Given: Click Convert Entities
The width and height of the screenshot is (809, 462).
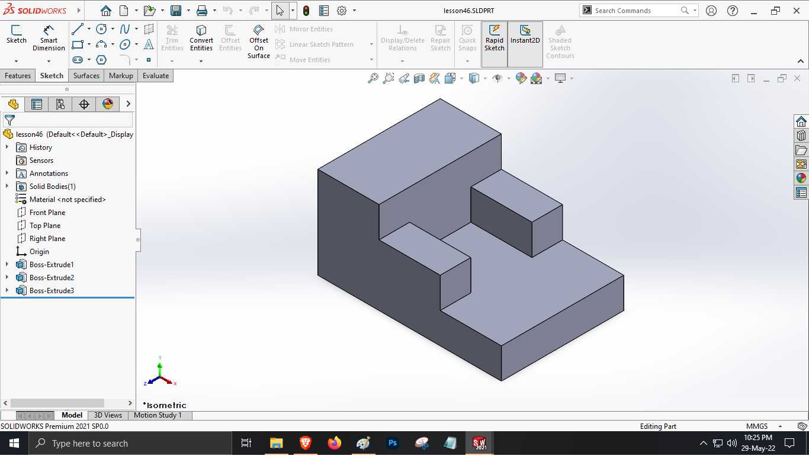Looking at the screenshot, I should (201, 38).
